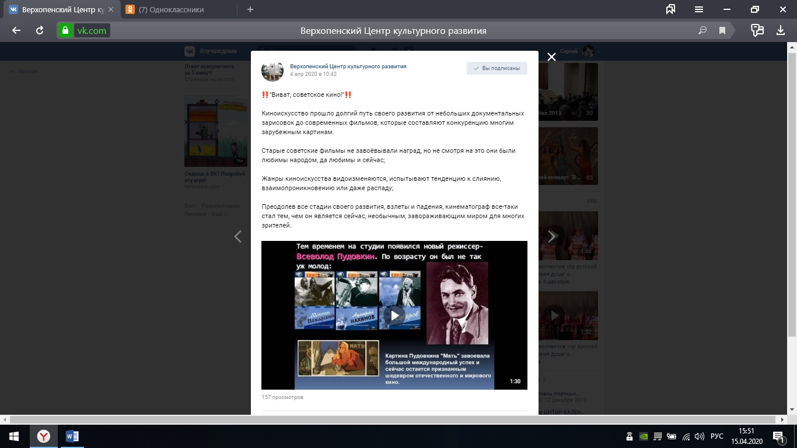This screenshot has height=448, width=797.
Task: Click the Блог footer link
Action: point(190,206)
